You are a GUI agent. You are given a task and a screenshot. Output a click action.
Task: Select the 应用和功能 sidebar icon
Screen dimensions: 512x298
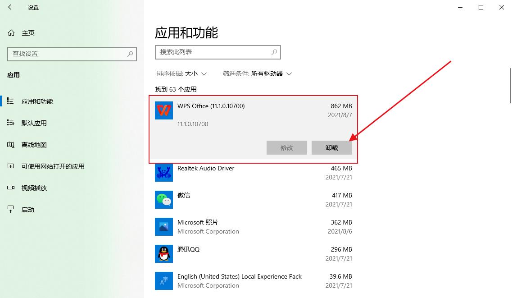click(x=10, y=101)
